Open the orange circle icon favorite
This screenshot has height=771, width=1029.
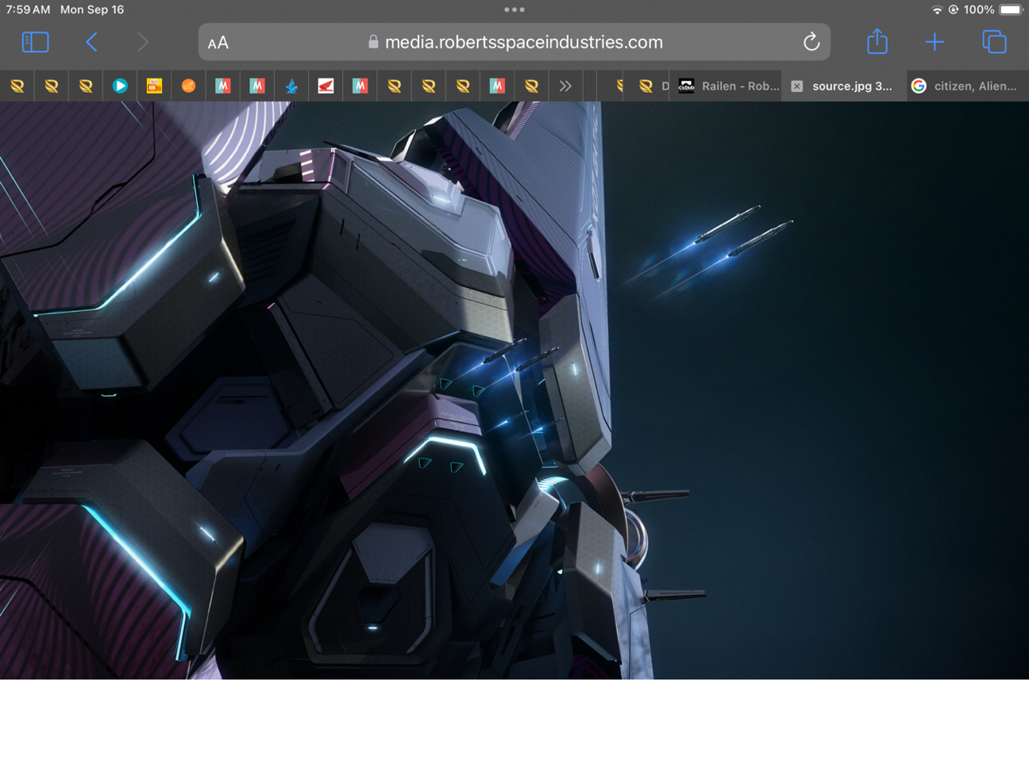[188, 86]
